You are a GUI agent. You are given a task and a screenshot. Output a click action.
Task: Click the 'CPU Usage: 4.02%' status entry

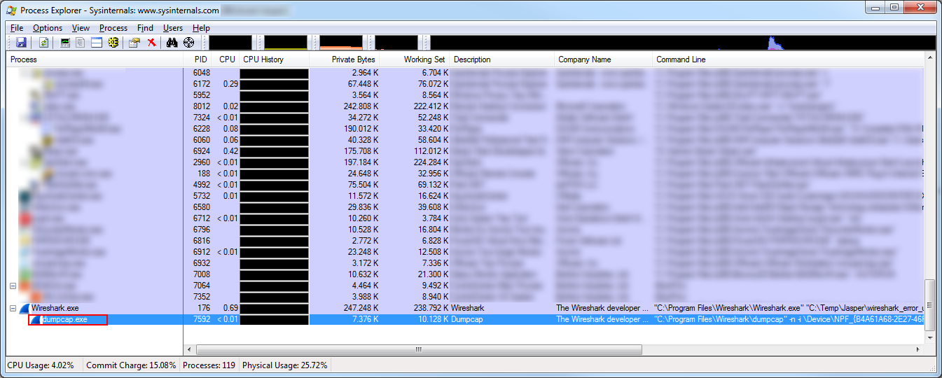[41, 365]
